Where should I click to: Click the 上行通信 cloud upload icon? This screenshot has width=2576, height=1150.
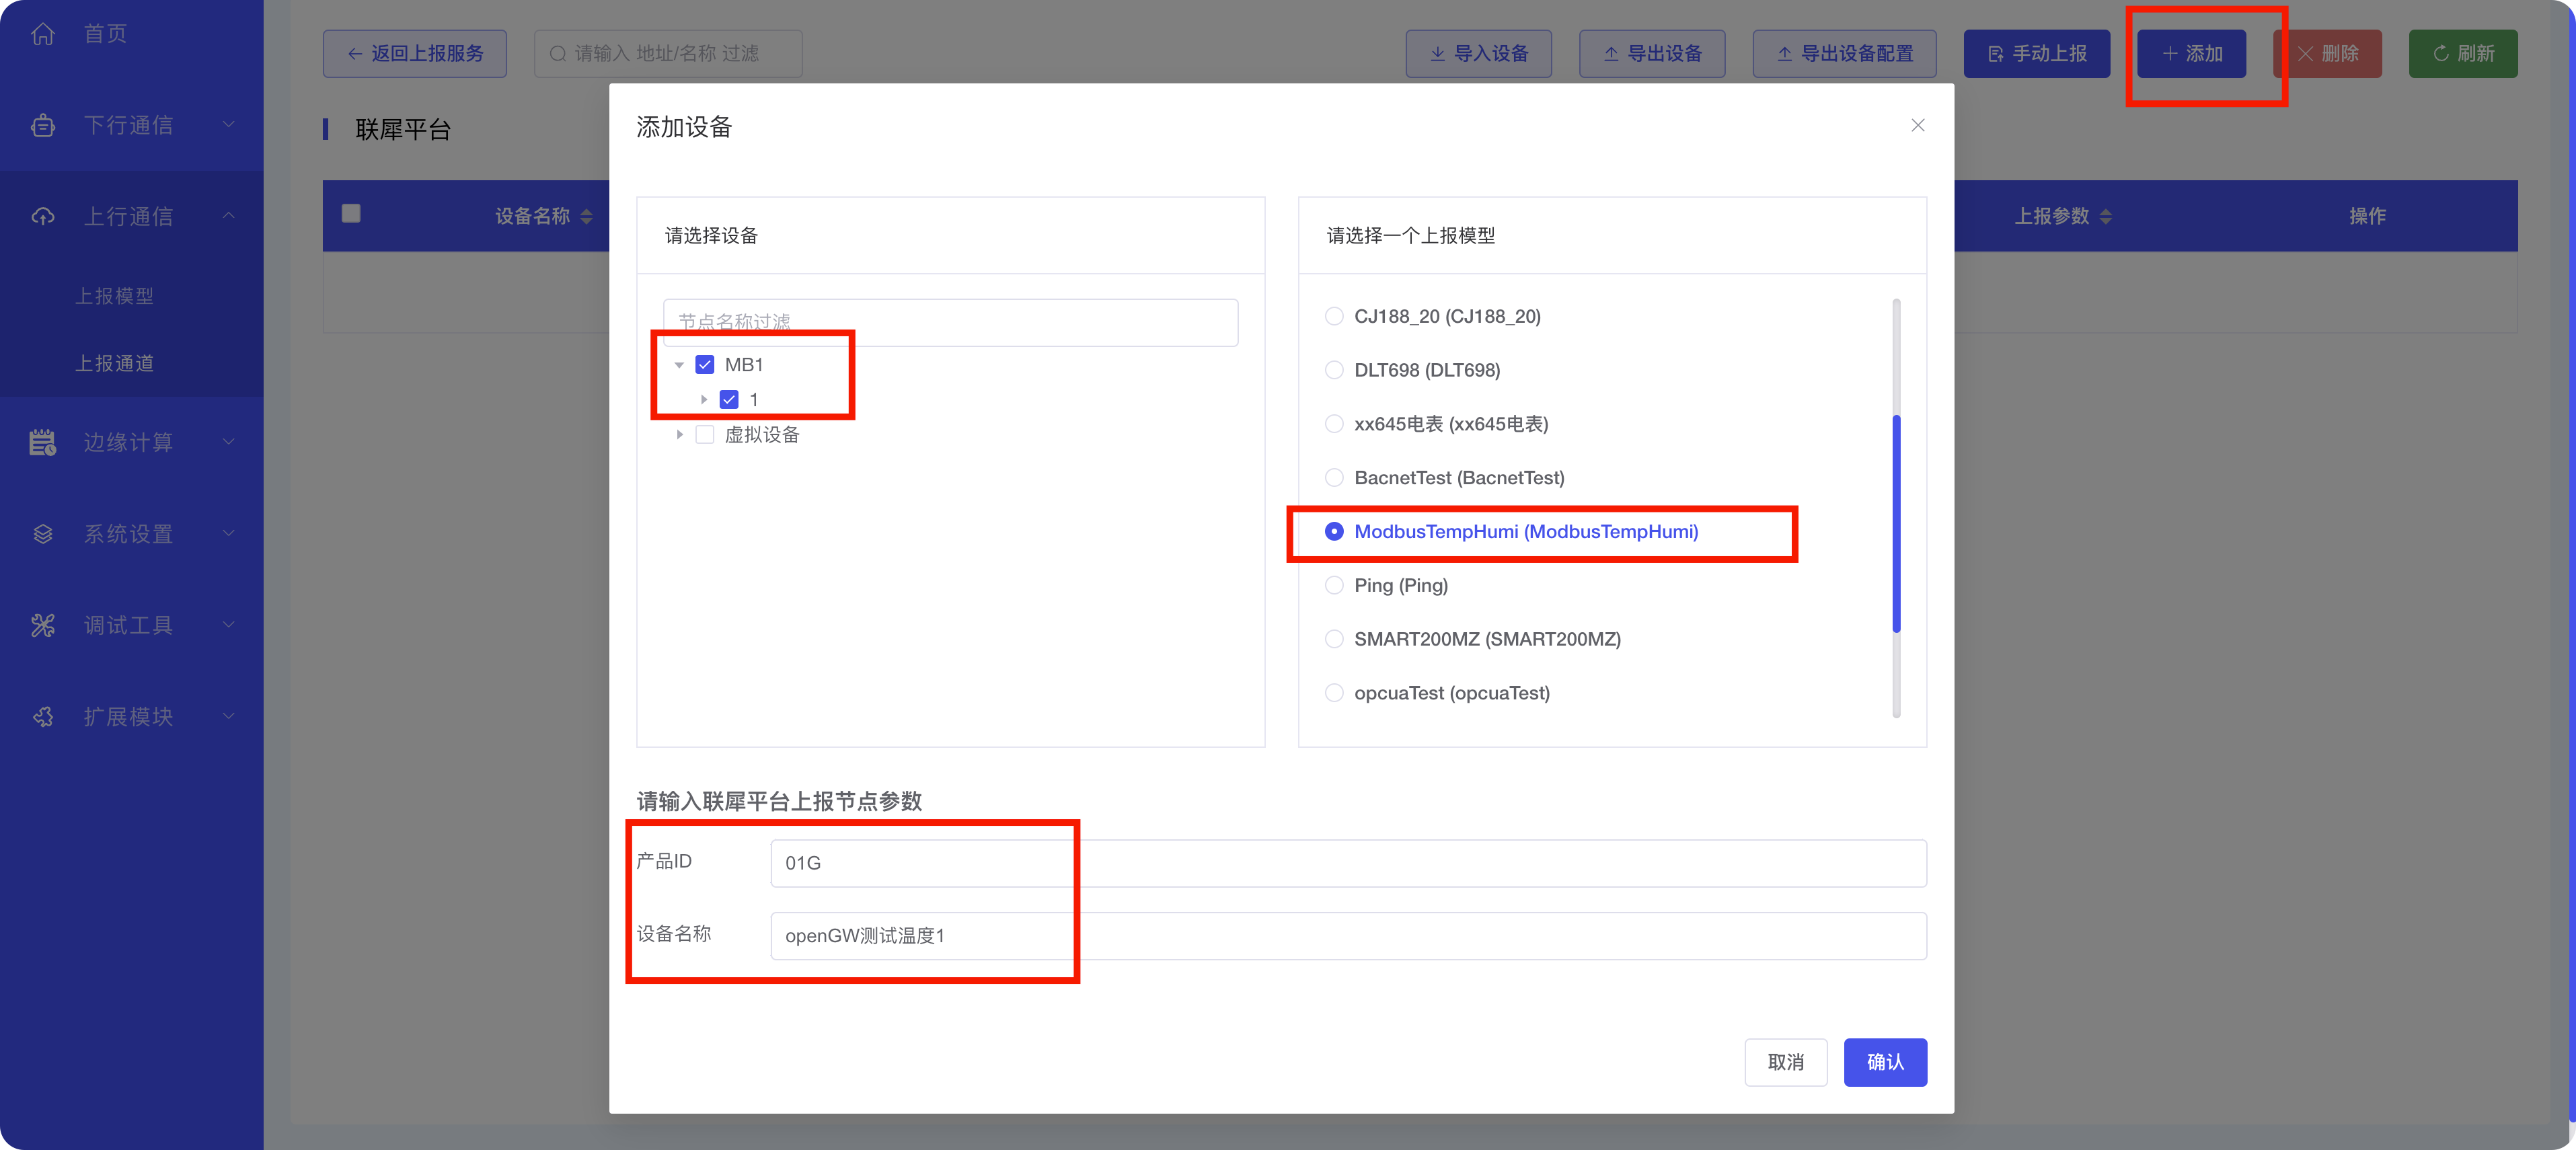tap(42, 217)
